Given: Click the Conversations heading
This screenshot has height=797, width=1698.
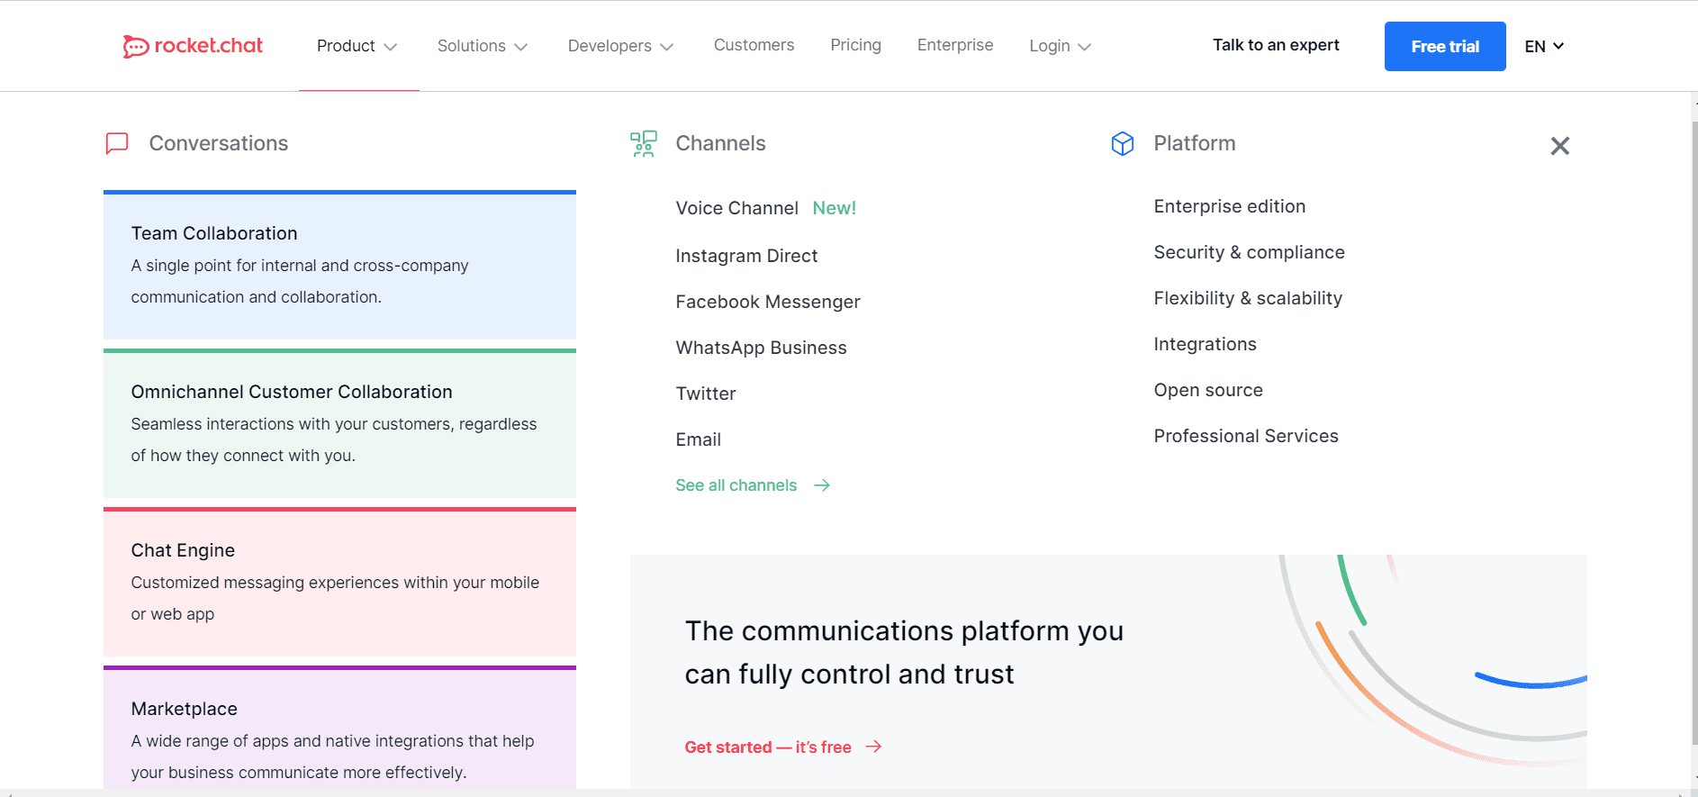Looking at the screenshot, I should pos(219,143).
